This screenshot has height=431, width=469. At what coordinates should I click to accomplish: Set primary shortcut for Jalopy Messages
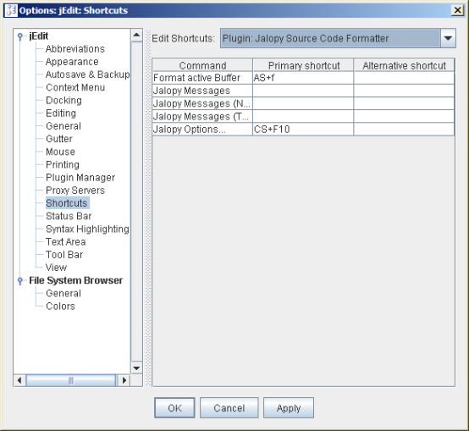pos(303,91)
